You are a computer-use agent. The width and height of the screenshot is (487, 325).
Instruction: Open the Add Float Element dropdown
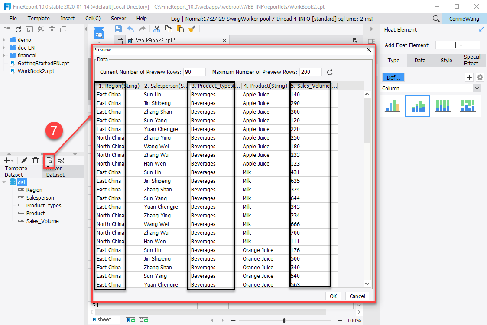pos(458,45)
